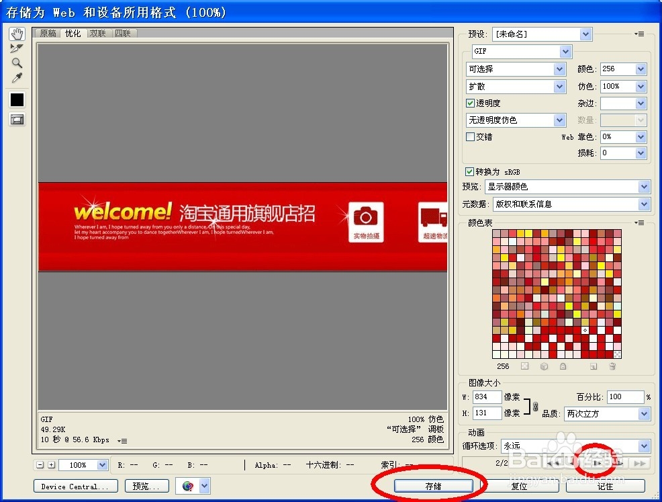Pick the selected swatch with diamond marker
Screen dimensions: 662x502
click(x=585, y=330)
